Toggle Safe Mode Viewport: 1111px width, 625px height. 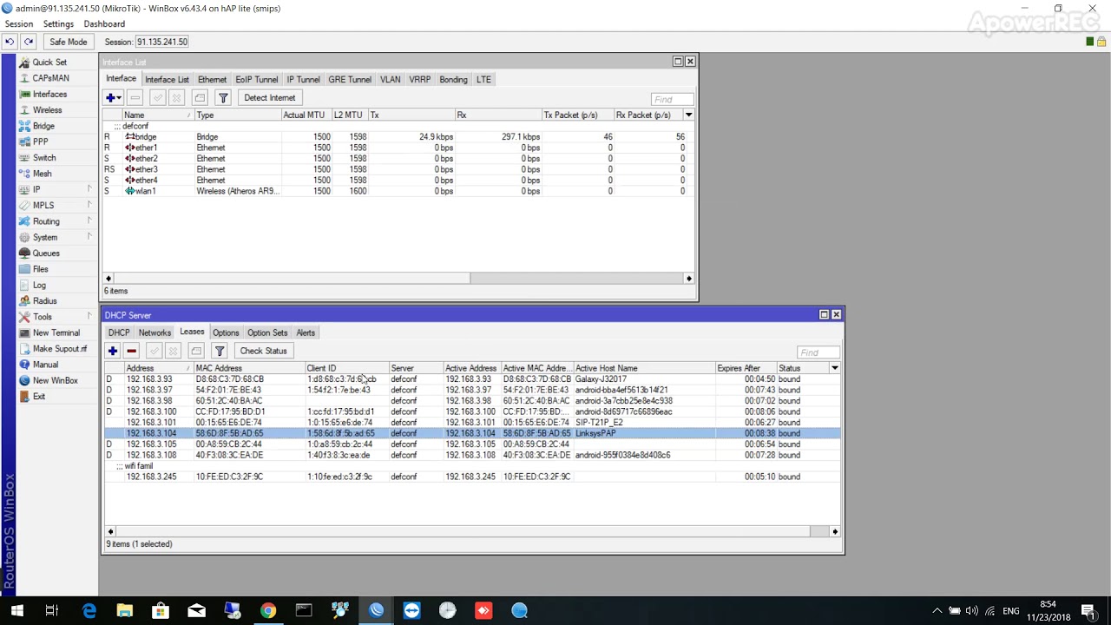click(68, 42)
